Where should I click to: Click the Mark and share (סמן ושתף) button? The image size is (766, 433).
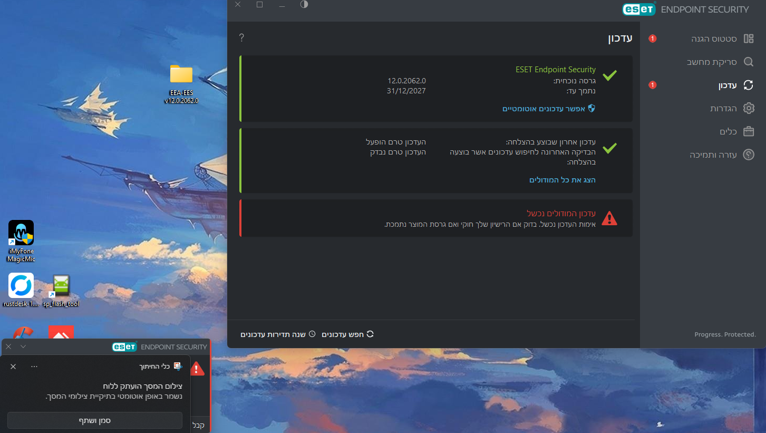pyautogui.click(x=95, y=420)
